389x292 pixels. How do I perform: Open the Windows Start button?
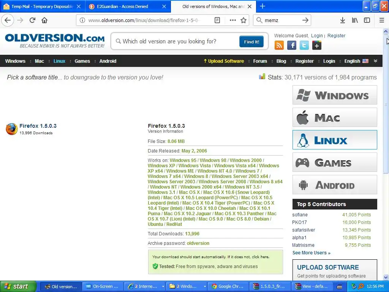[x=18, y=286]
